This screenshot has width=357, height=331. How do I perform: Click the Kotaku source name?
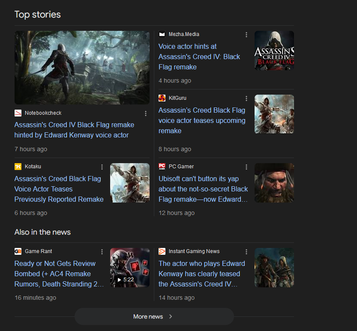(33, 167)
